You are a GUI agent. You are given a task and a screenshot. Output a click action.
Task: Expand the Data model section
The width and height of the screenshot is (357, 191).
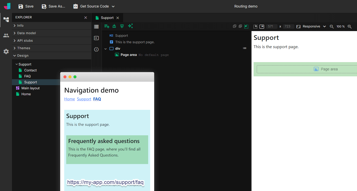[x=27, y=33]
